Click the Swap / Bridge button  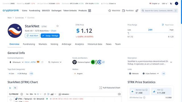pyautogui.click(x=50, y=36)
